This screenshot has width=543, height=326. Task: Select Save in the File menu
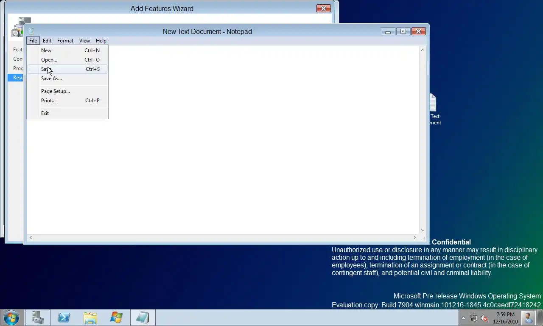pos(67,69)
